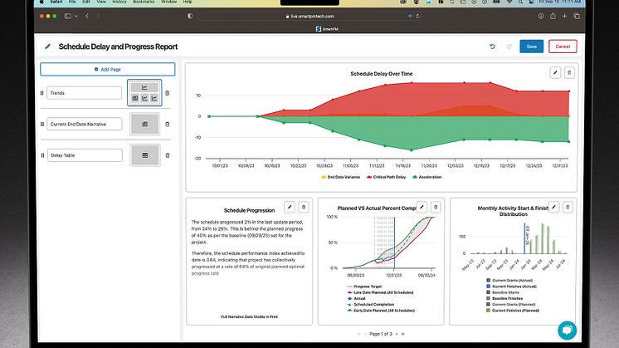Click the Add Page button

click(108, 70)
